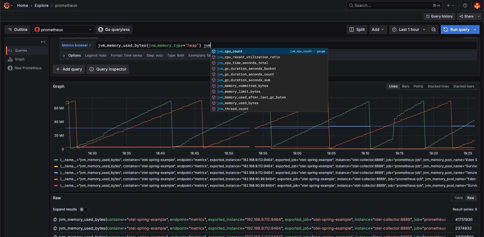
Task: Click the zoom out time range icon
Action: [x=434, y=30]
